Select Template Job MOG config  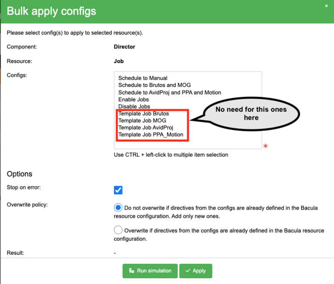142,120
